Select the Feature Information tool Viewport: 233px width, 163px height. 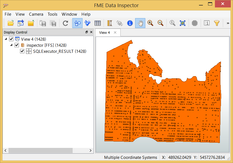(x=130, y=23)
